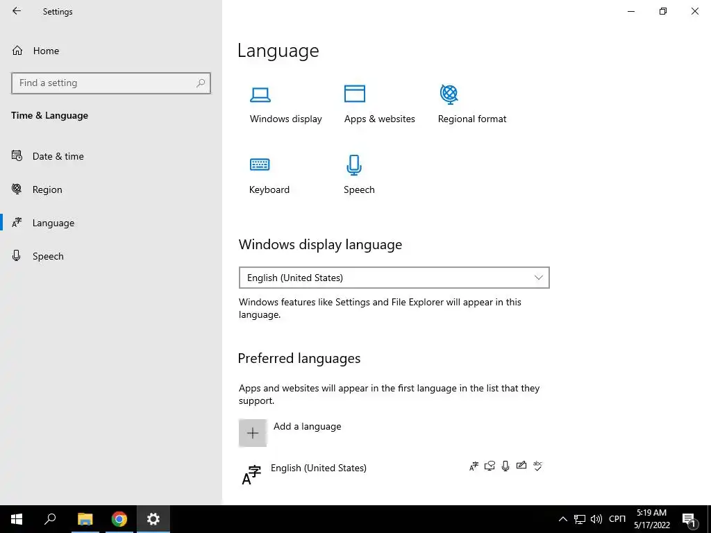Open the Windows display label link

point(285,119)
